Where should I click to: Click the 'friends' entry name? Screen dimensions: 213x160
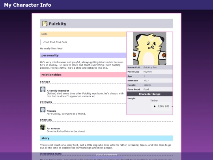[51, 111]
